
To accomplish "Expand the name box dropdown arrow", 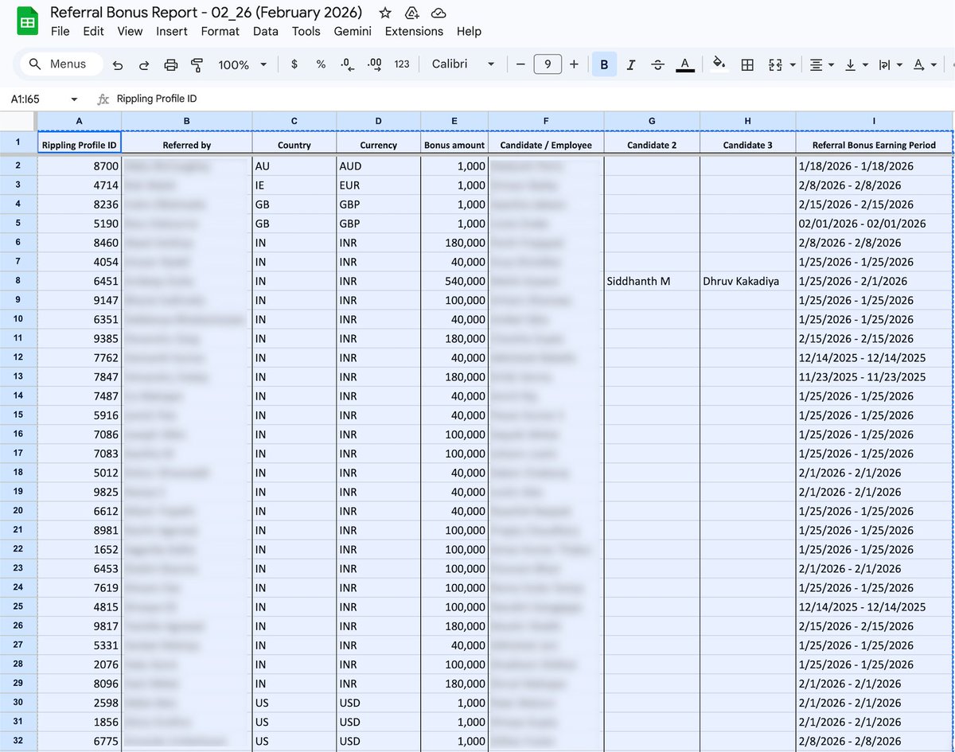I will coord(75,99).
